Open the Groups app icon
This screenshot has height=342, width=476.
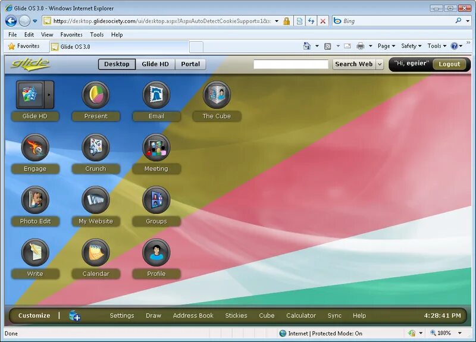coord(156,200)
